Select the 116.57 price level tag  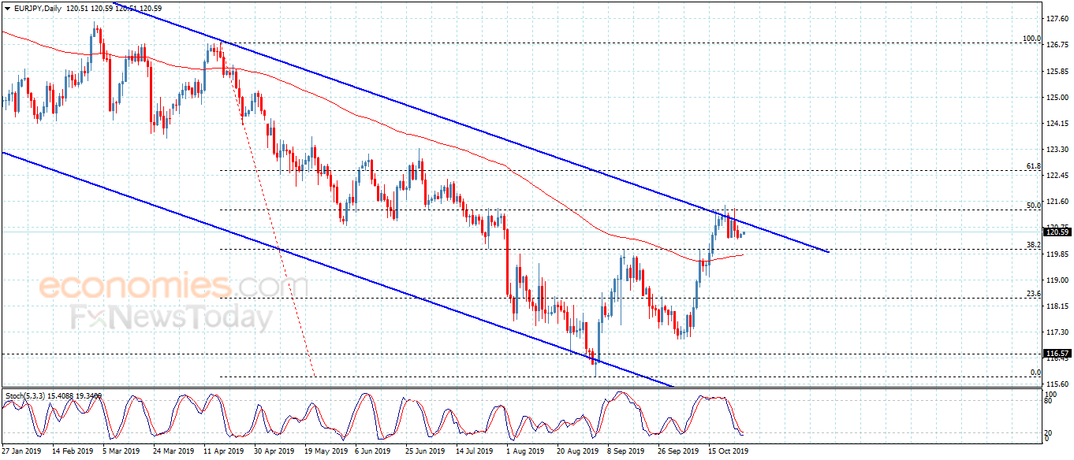1056,354
